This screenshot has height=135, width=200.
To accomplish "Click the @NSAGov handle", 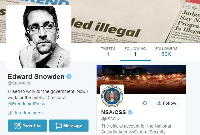I will [x=110, y=119].
